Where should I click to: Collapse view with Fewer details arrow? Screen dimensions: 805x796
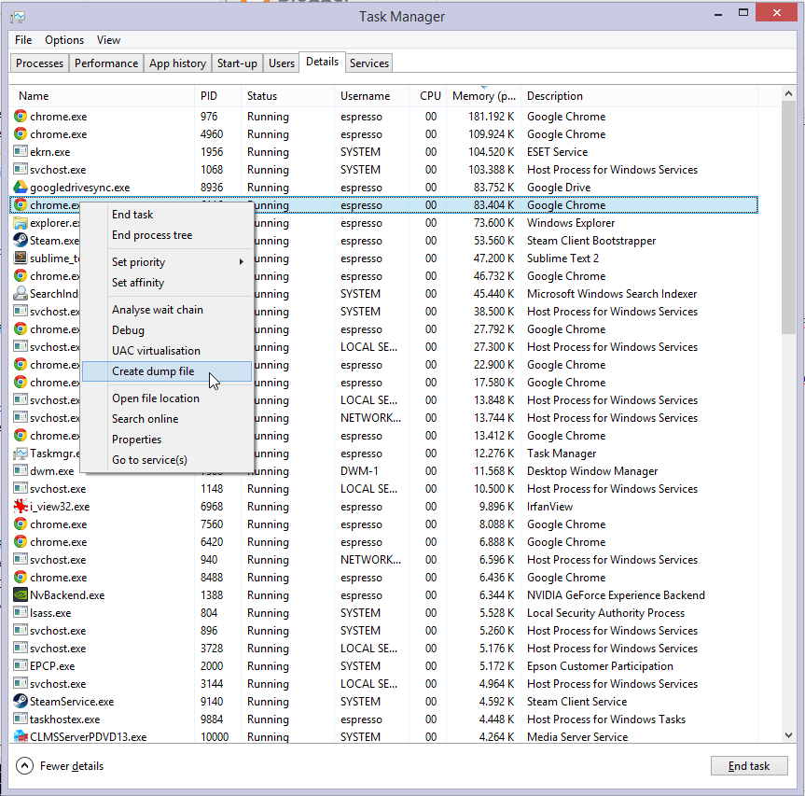tap(25, 766)
